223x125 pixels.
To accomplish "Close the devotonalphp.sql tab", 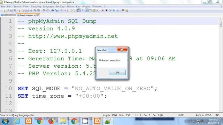I will (38, 15).
